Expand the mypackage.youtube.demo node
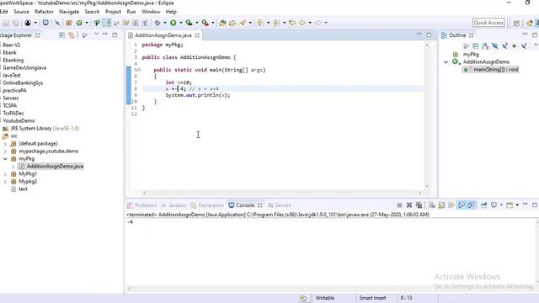 [x=5, y=151]
